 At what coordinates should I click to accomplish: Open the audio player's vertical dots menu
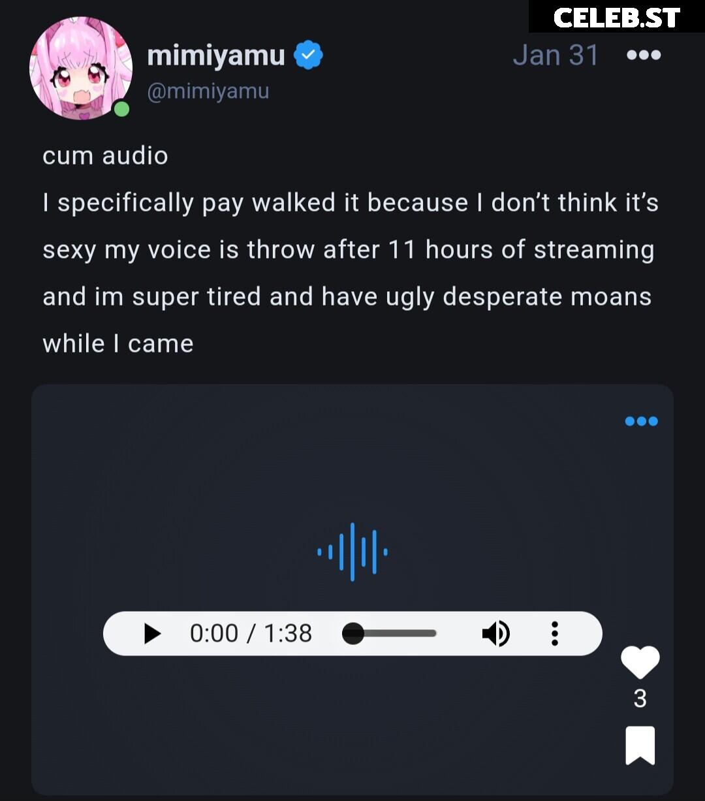[554, 633]
